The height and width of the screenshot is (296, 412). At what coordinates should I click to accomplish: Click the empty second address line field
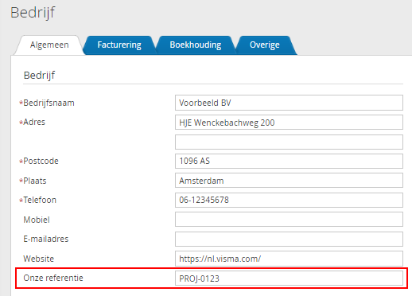point(289,142)
